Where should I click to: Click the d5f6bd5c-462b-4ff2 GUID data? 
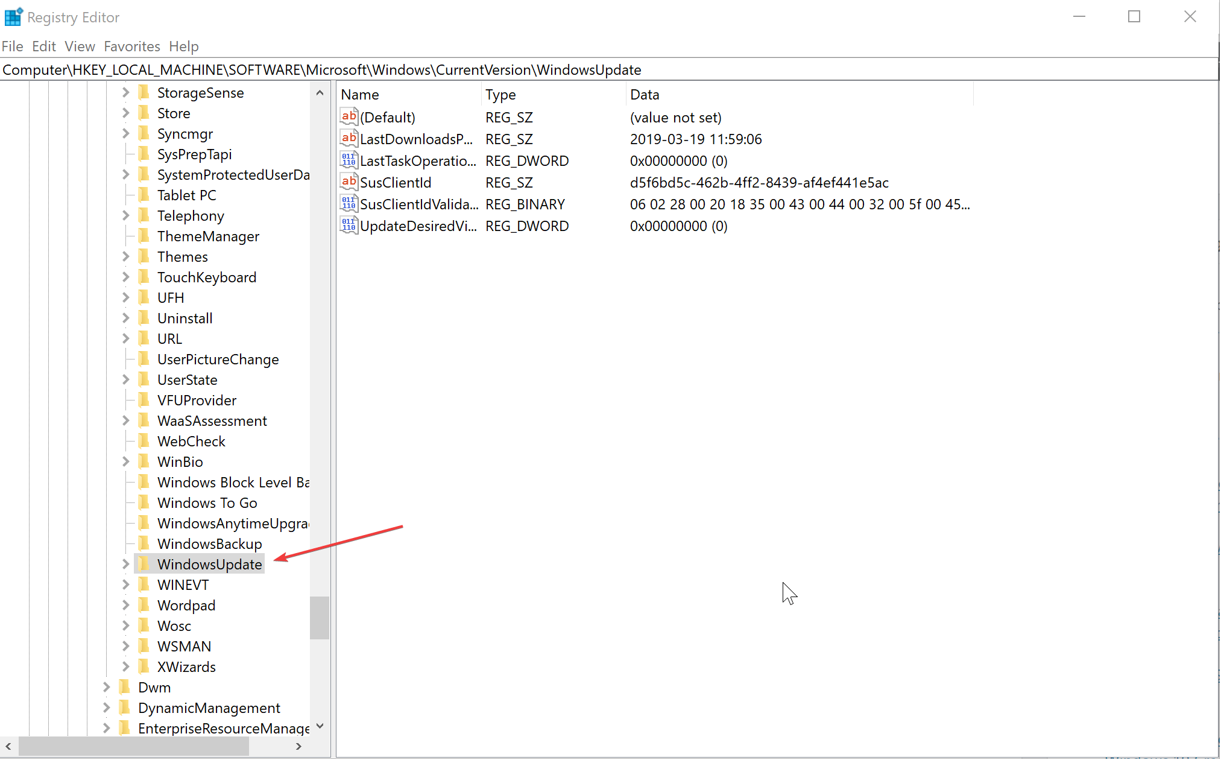coord(759,182)
